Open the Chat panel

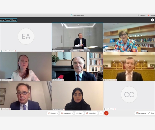tap(151, 113)
